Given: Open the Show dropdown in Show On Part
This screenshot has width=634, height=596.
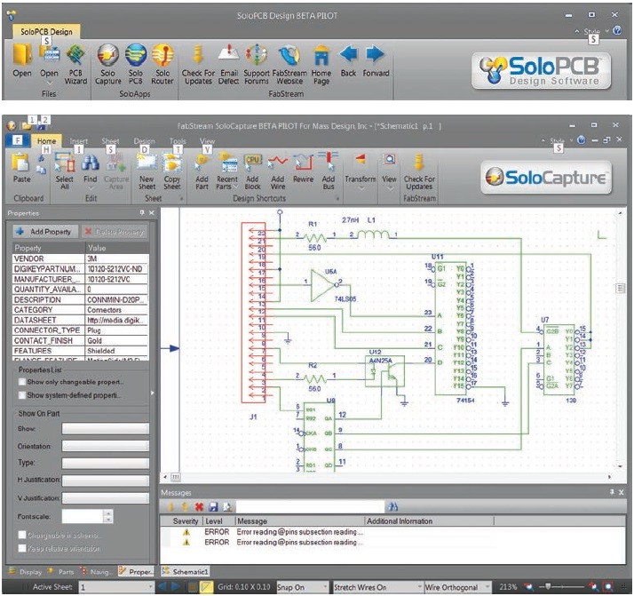Looking at the screenshot, I should click(x=106, y=429).
